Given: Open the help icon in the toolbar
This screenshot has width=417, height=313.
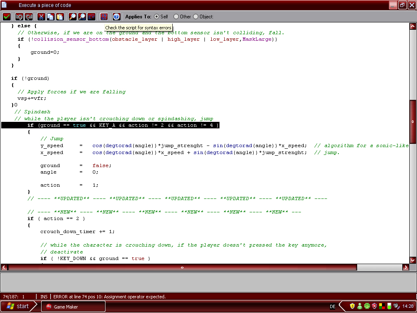Looking at the screenshot, I should point(116,17).
